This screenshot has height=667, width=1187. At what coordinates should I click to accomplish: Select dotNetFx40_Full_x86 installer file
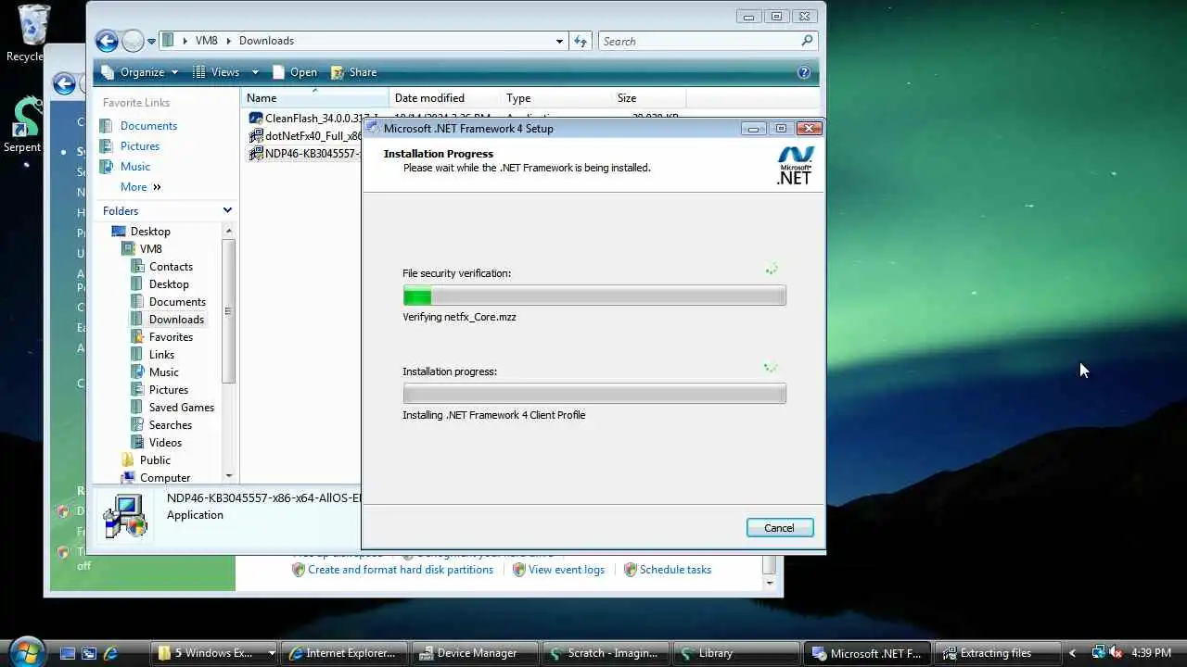[306, 136]
